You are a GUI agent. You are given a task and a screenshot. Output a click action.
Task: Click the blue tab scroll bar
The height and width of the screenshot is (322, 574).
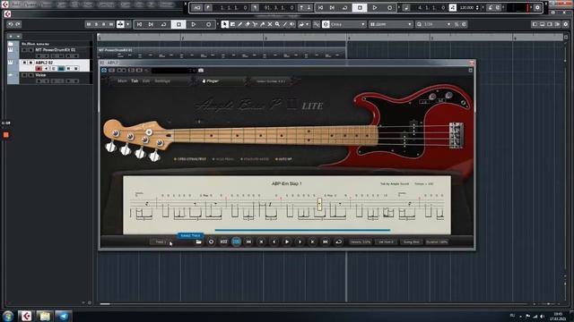(x=302, y=231)
